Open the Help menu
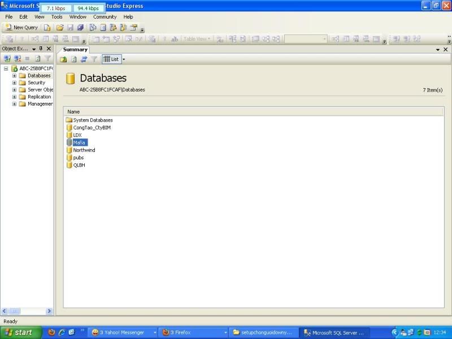Screen dimensions: 452x339 click(128, 17)
